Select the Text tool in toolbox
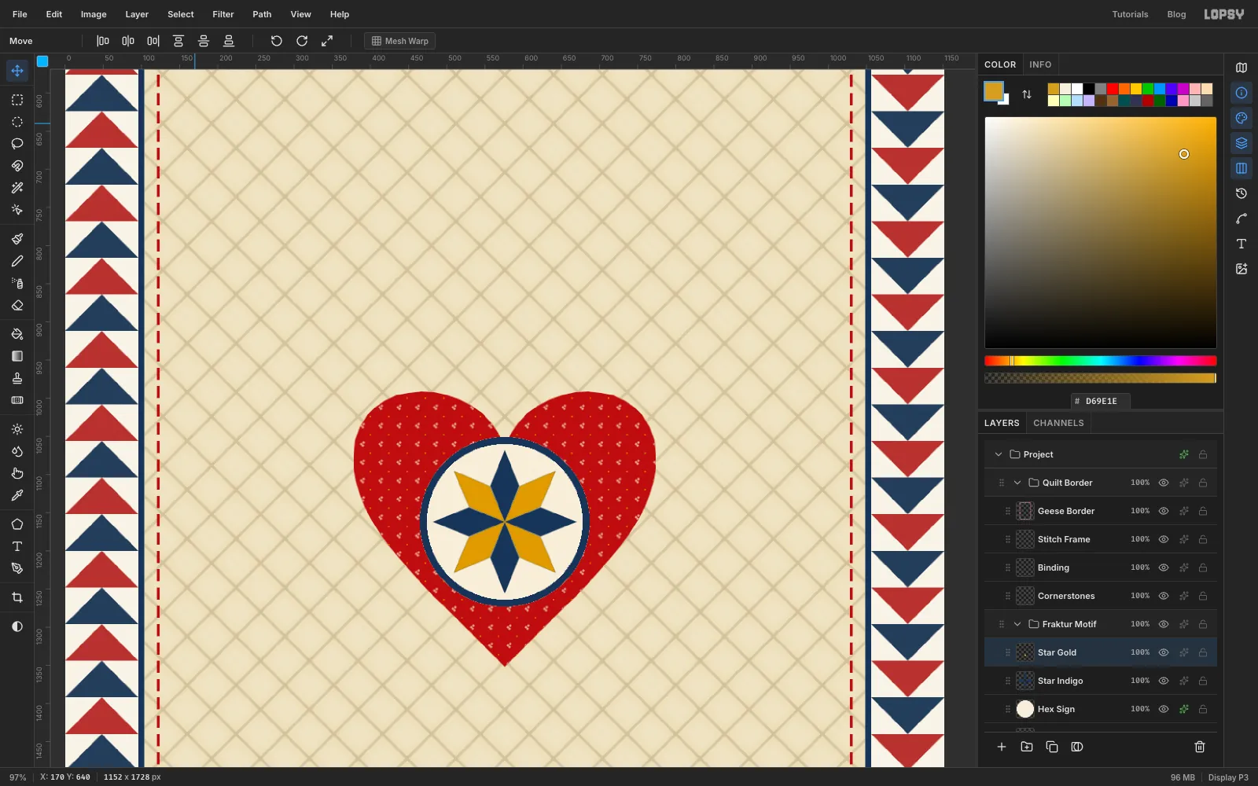1258x786 pixels. pos(17,546)
